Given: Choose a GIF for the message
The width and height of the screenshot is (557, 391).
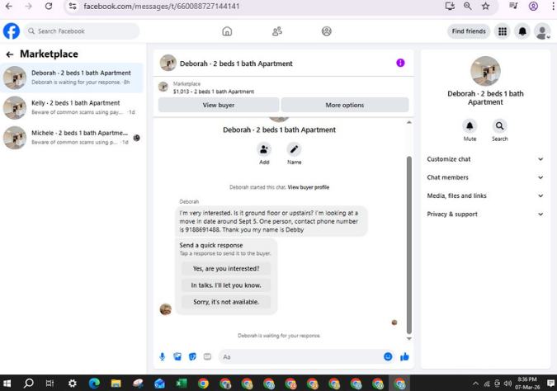Looking at the screenshot, I should point(207,356).
